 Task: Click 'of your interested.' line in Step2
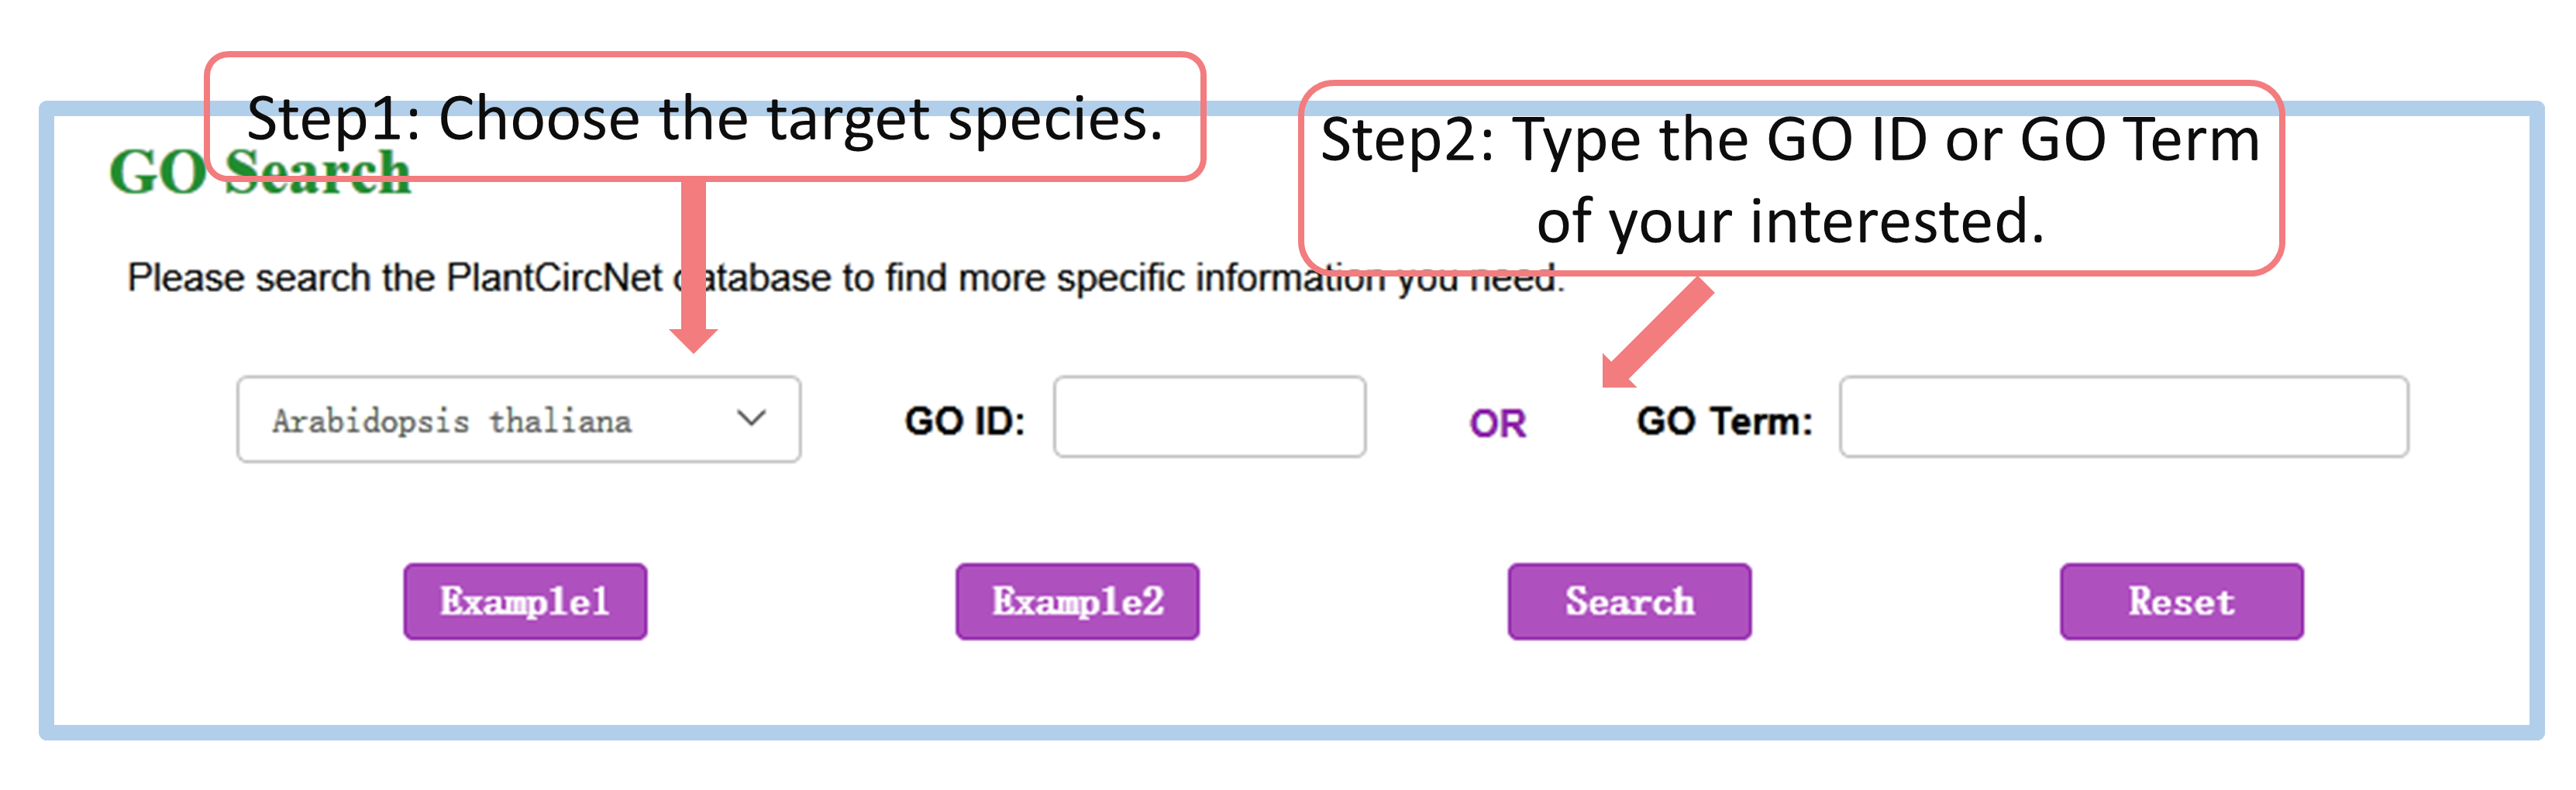click(1790, 221)
